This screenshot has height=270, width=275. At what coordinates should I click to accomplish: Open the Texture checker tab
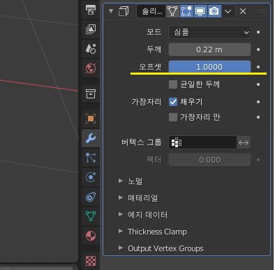91,261
